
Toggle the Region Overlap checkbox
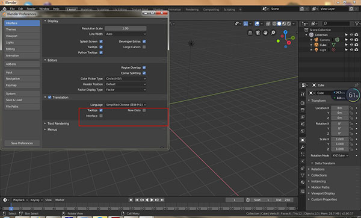144,67
